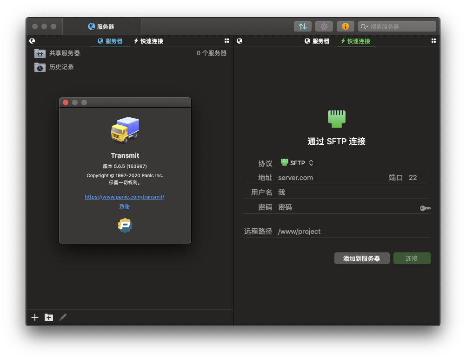Click the Shared Servers folder icon
Viewport: 466px width, 360px height.
[x=40, y=53]
